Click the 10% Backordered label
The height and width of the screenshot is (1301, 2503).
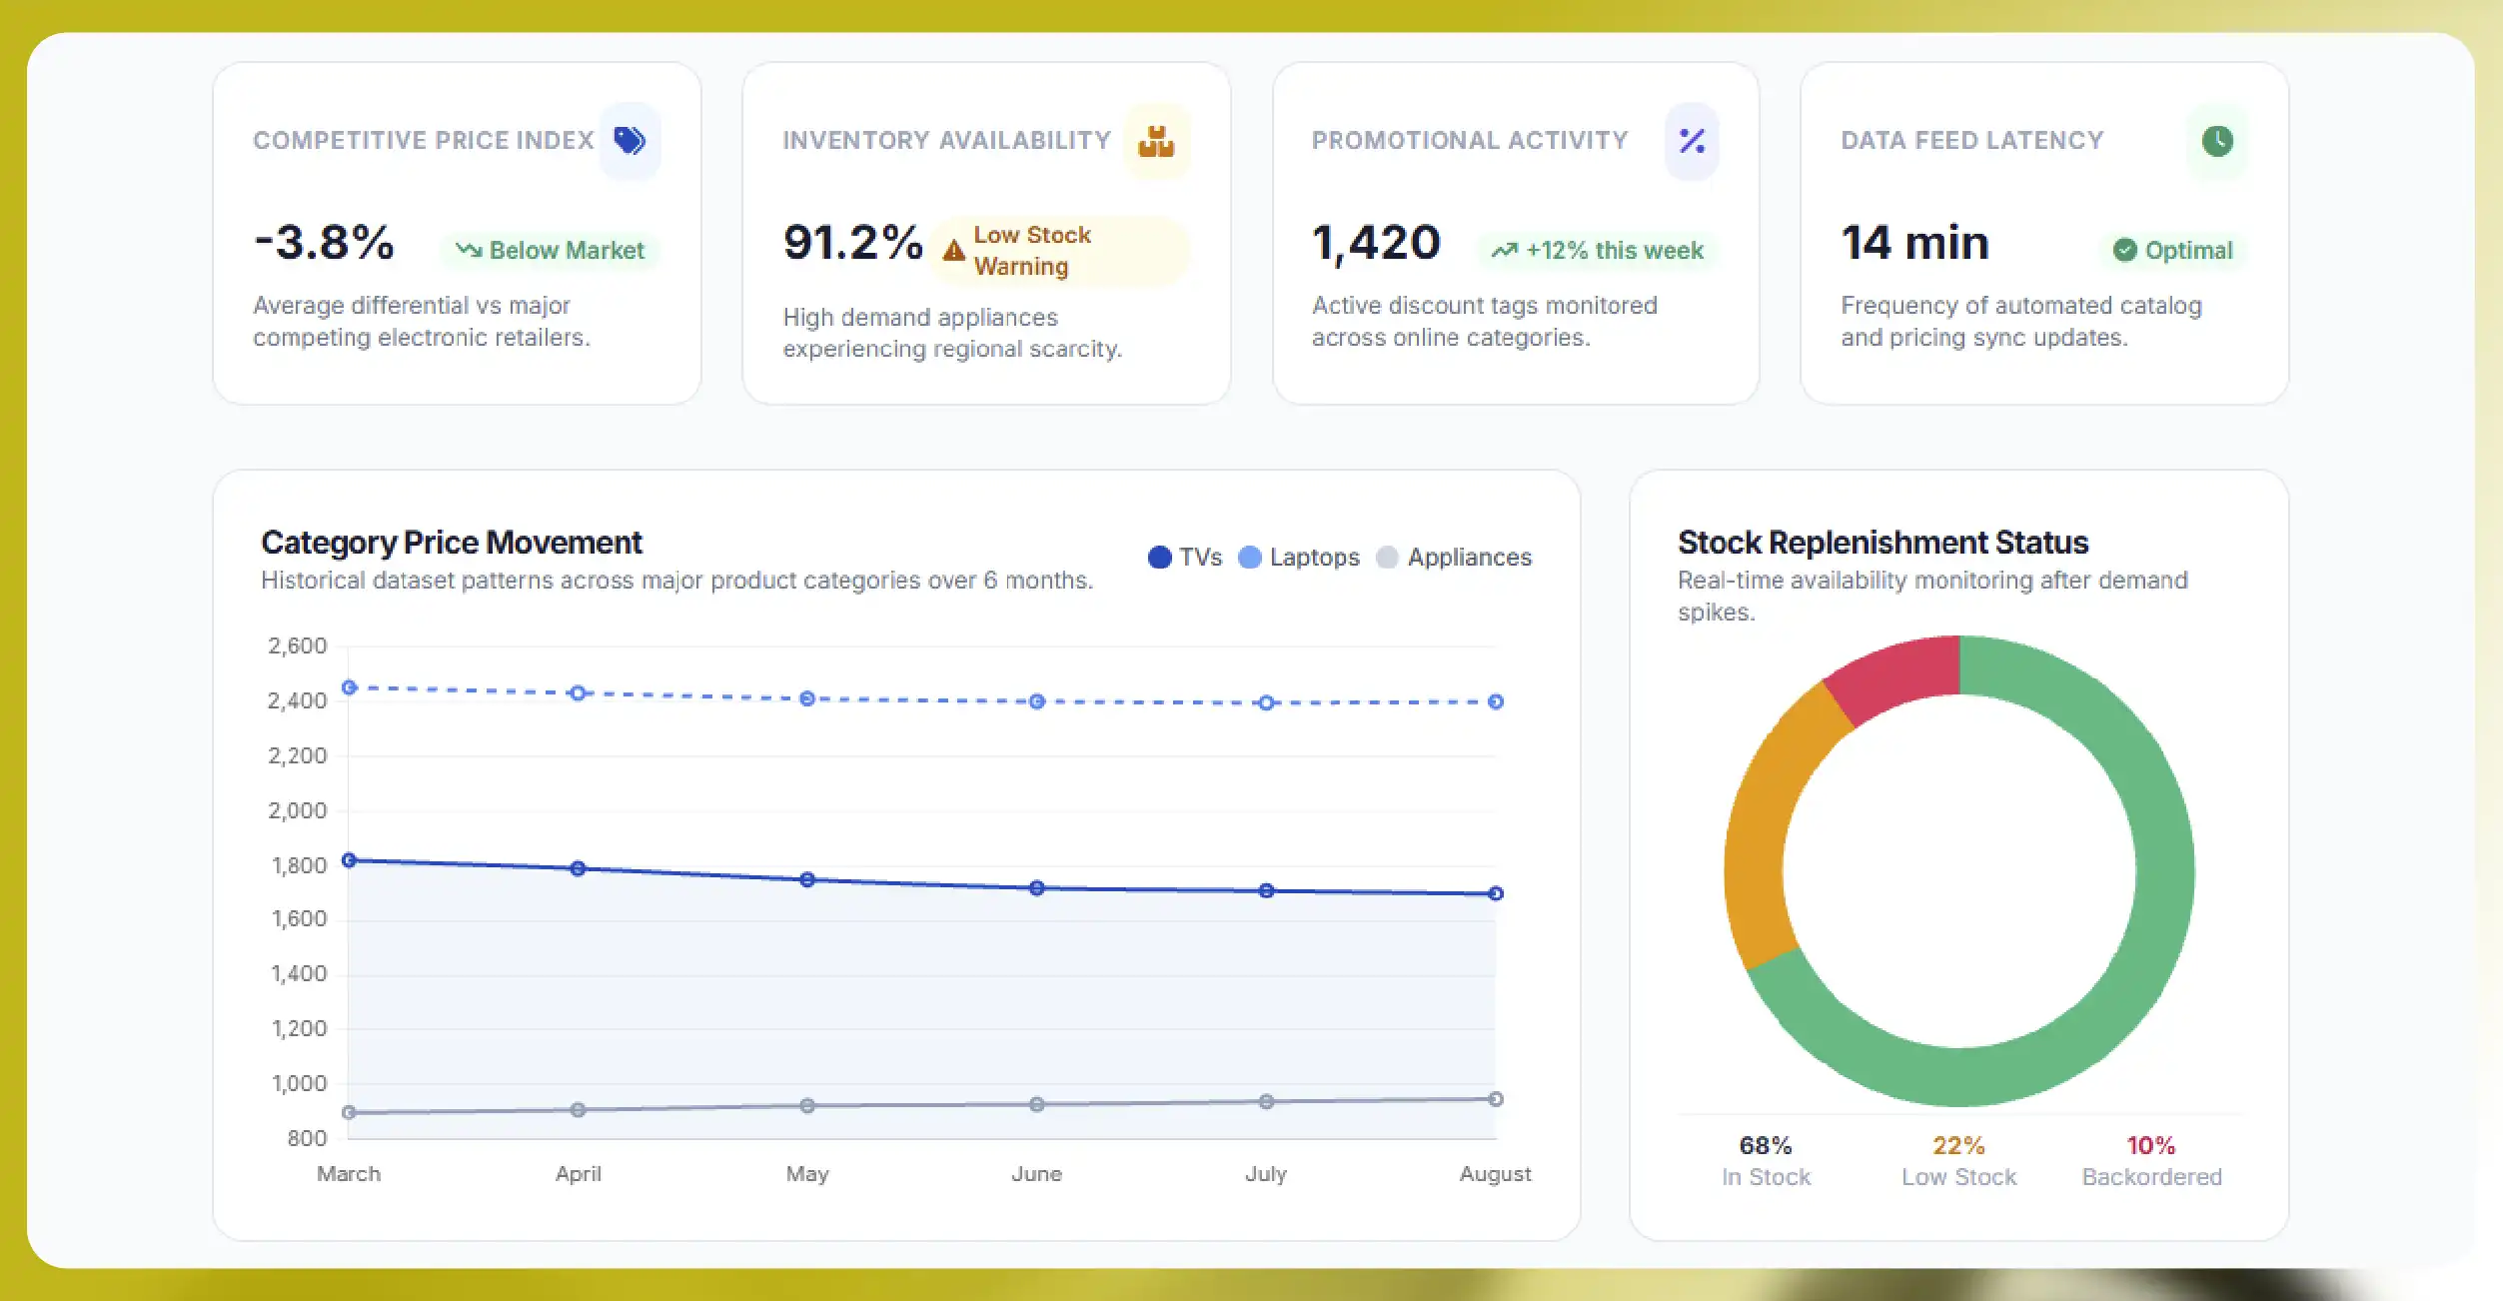click(2151, 1160)
